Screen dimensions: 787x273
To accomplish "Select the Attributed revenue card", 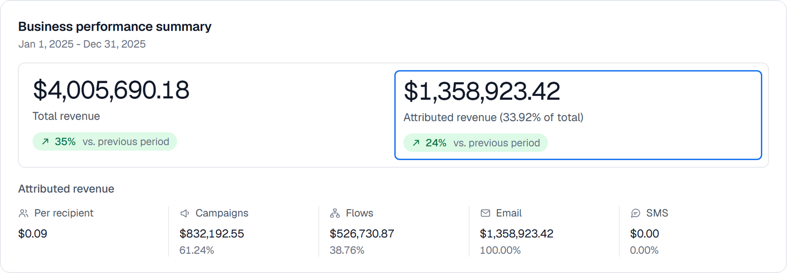I will coord(578,115).
